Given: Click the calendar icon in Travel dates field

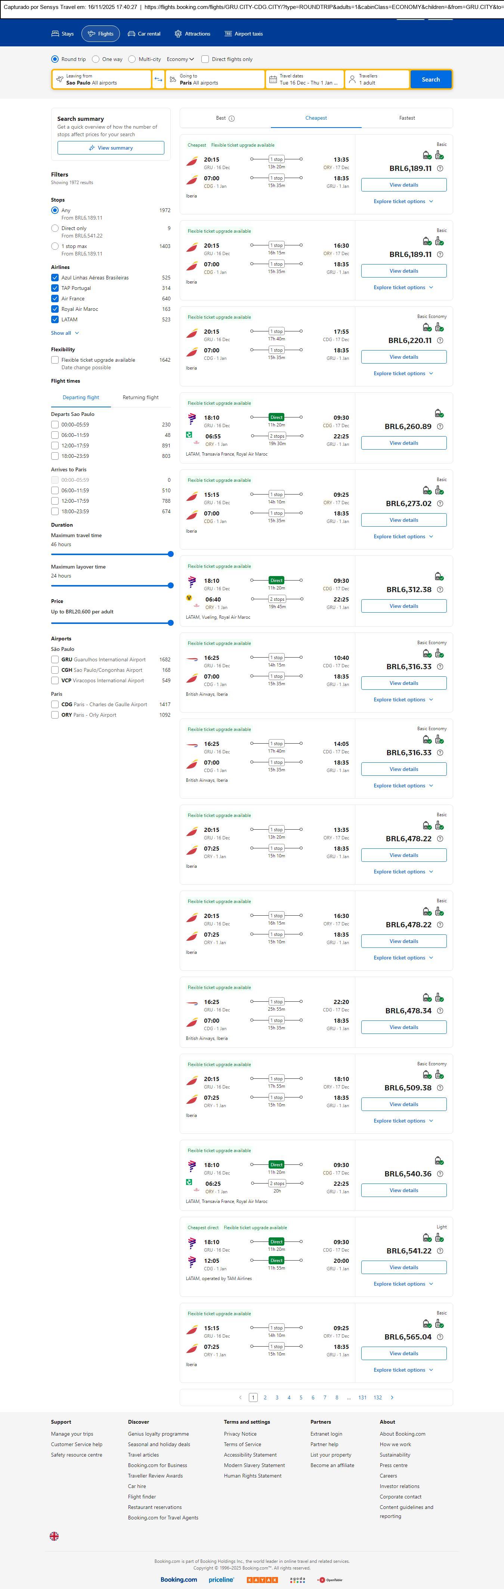Looking at the screenshot, I should click(x=272, y=80).
